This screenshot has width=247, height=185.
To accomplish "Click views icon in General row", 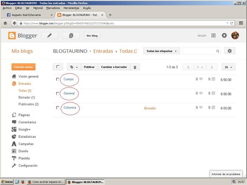I will 213,93.
